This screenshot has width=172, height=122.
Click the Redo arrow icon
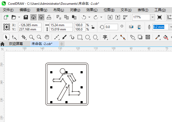pos(96,17)
